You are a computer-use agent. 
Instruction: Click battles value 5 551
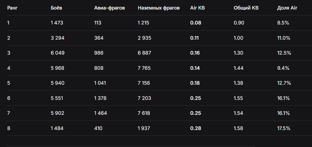57,98
